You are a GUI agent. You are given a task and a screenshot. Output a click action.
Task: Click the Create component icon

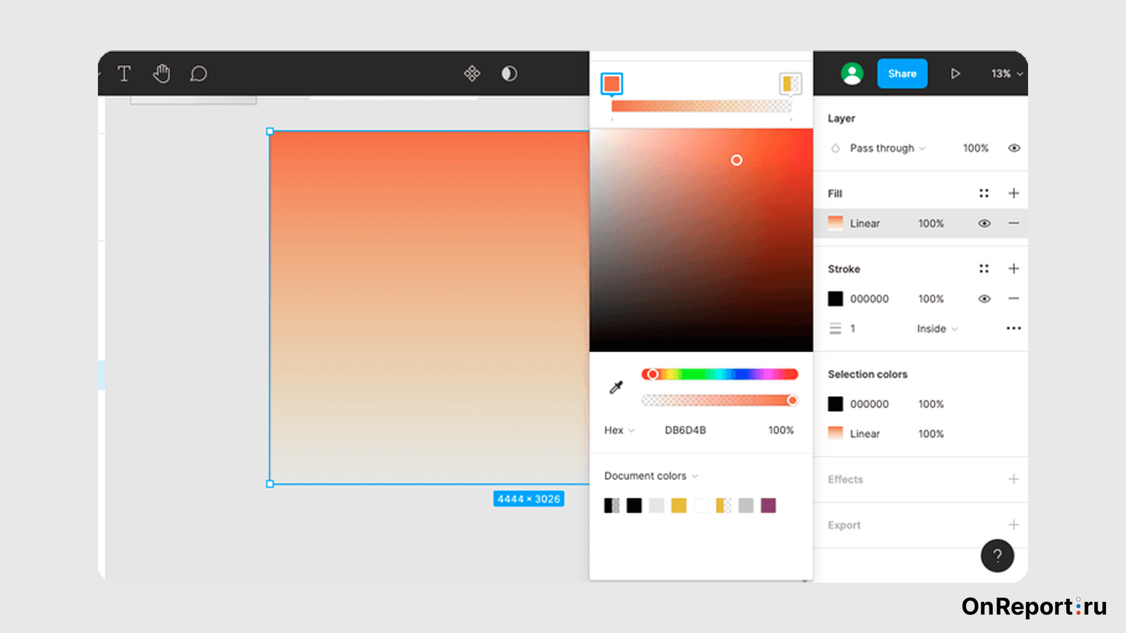pyautogui.click(x=472, y=73)
